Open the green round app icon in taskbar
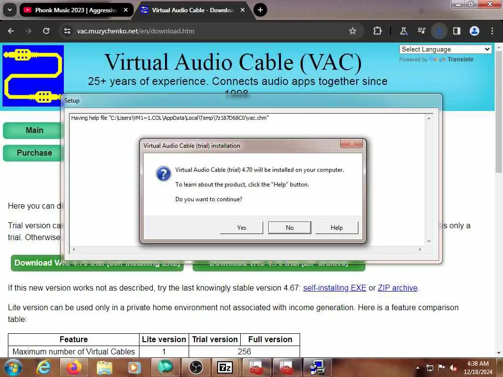The image size is (503, 377). pos(165,368)
